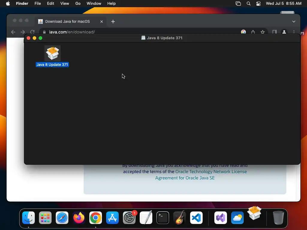Screen dimensions: 307x230
Task: Open the Trash from the Dock
Action: [279, 218]
